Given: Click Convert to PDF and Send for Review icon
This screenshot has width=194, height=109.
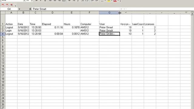Looking at the screenshot, I should tap(12, 5).
